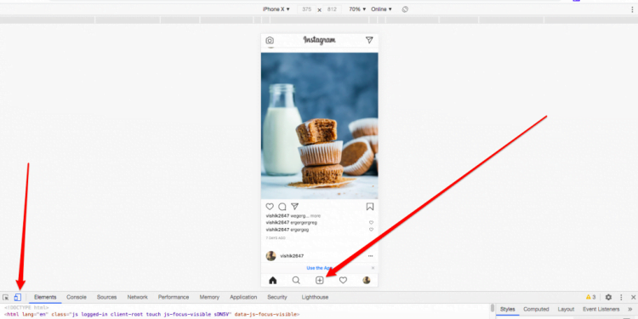Dismiss the 'Use the App' banner
This screenshot has height=319, width=638.
pyautogui.click(x=373, y=268)
